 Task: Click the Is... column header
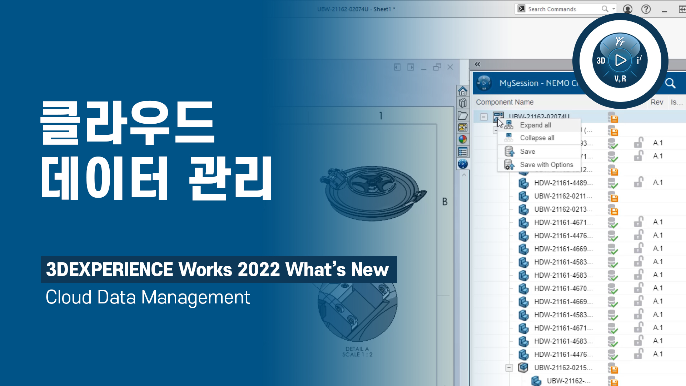coord(676,102)
